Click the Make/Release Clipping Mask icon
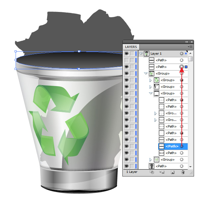This screenshot has height=202, width=199. coord(152,172)
